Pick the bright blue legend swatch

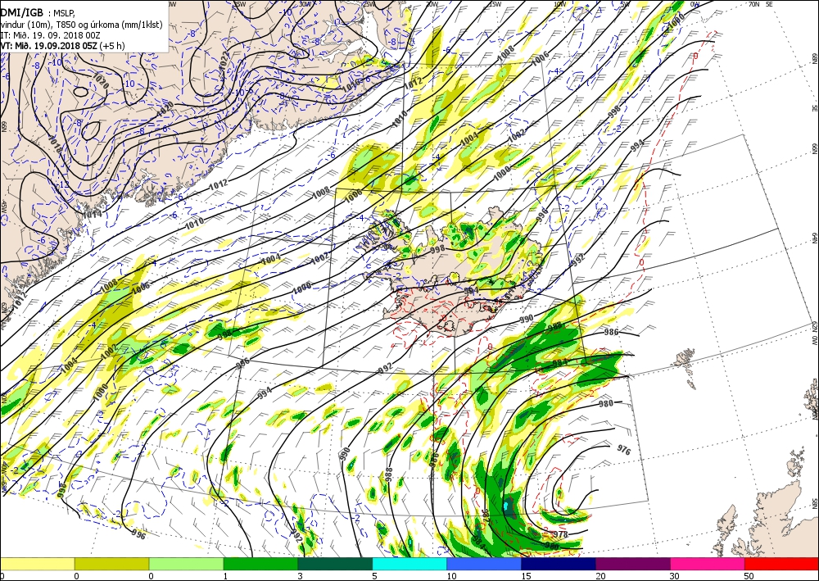[x=484, y=564]
